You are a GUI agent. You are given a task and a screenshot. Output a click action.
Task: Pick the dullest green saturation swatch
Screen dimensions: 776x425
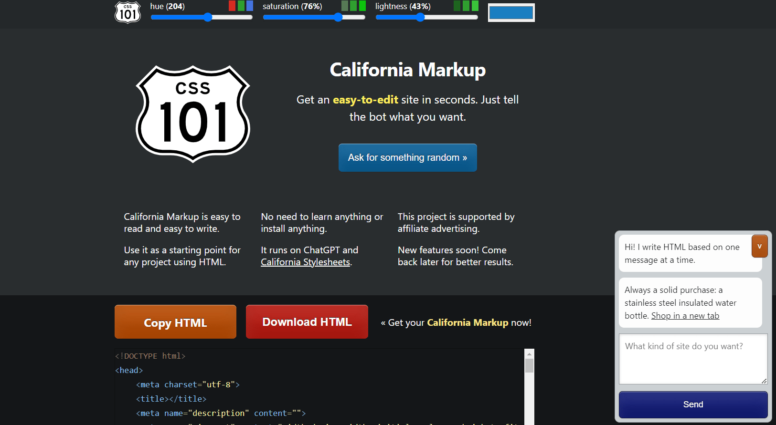(x=345, y=6)
